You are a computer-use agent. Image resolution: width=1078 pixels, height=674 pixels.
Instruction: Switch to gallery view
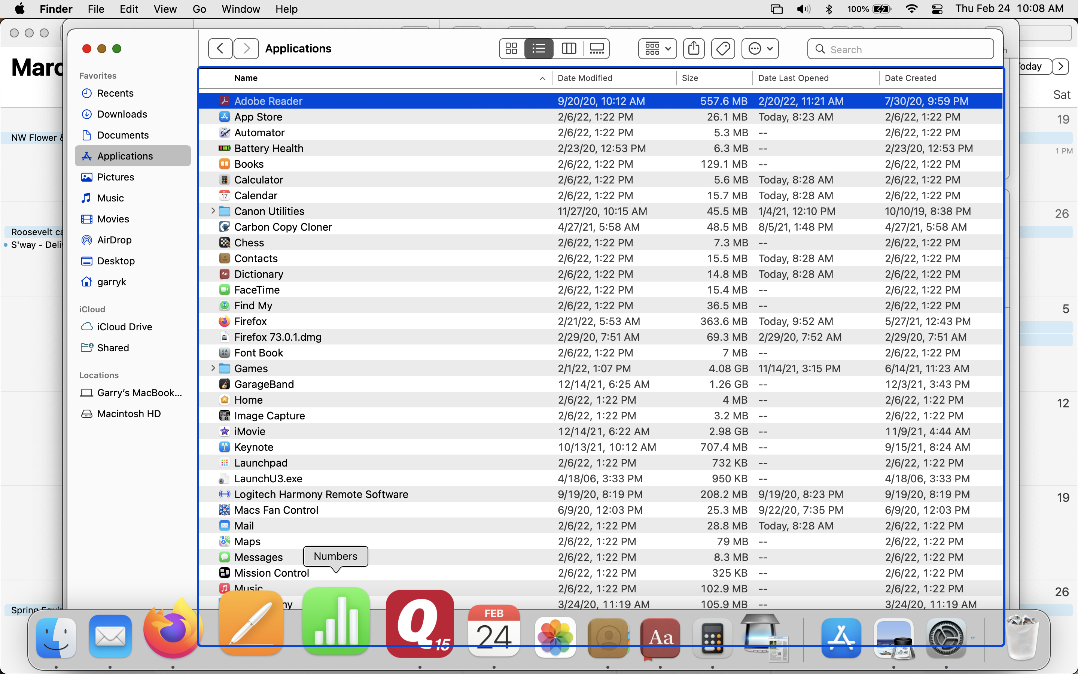(597, 49)
